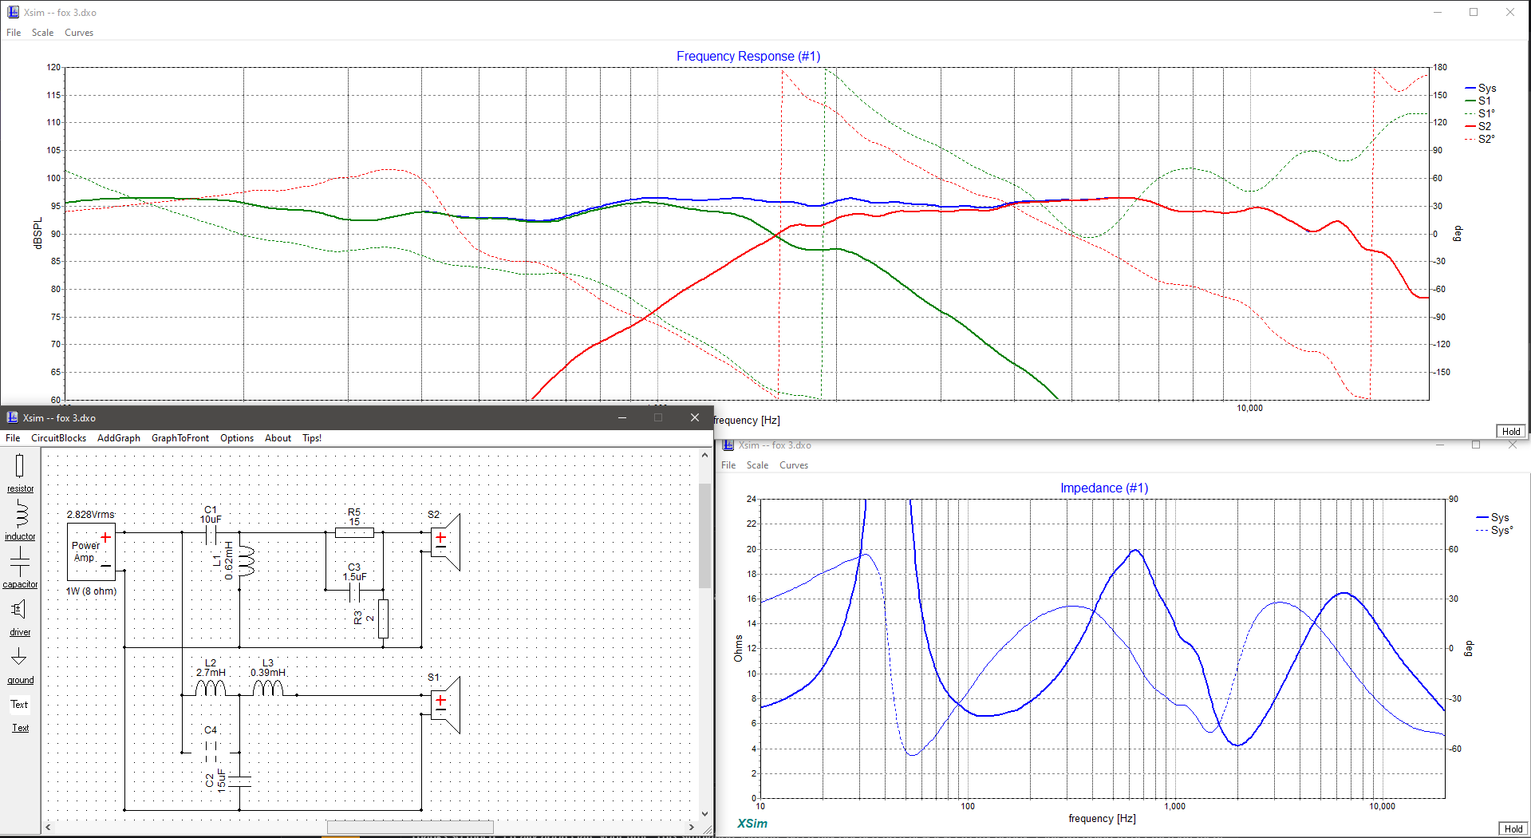Select the resistor component tool

click(x=20, y=472)
